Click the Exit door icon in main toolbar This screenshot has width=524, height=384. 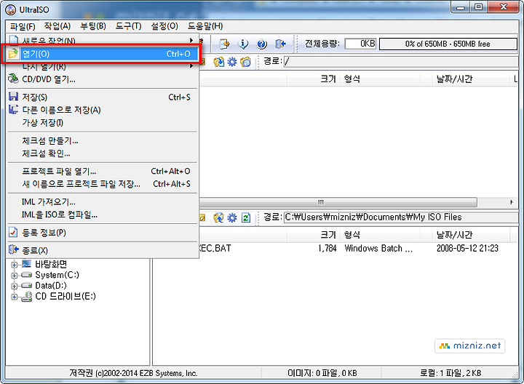pos(280,44)
